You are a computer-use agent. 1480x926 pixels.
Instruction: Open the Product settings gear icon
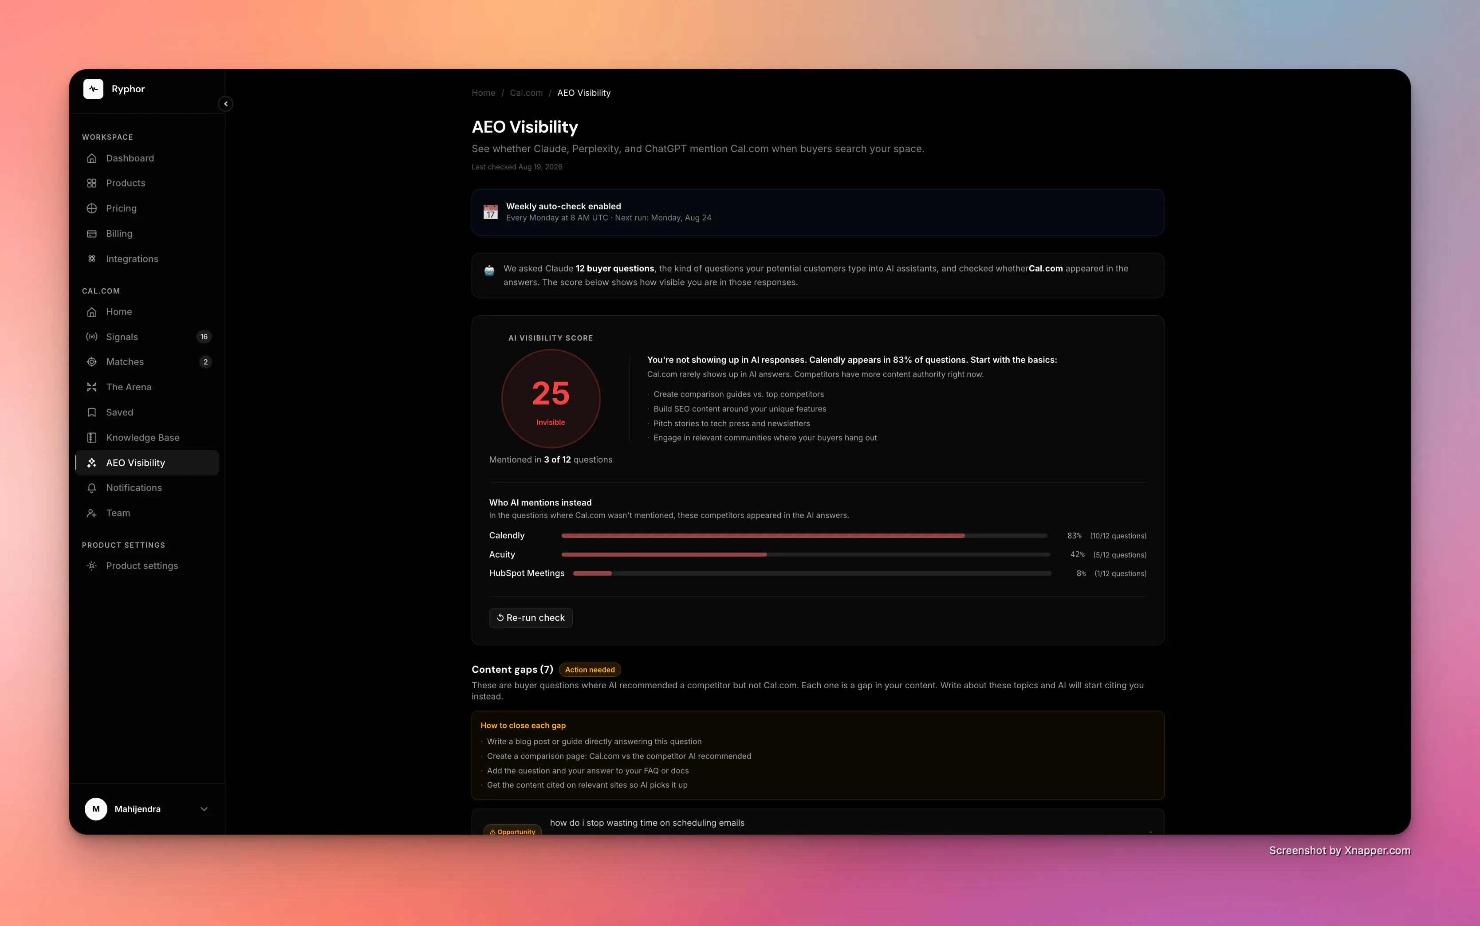[x=92, y=566]
